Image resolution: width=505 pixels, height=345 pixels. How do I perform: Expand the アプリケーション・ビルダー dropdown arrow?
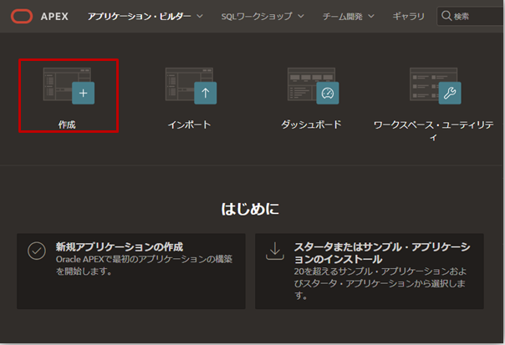click(198, 16)
